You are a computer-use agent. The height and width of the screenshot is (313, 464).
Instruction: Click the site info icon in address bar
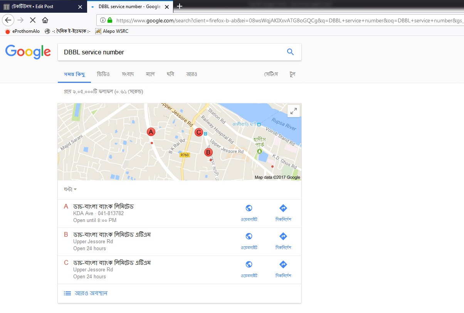(x=103, y=20)
